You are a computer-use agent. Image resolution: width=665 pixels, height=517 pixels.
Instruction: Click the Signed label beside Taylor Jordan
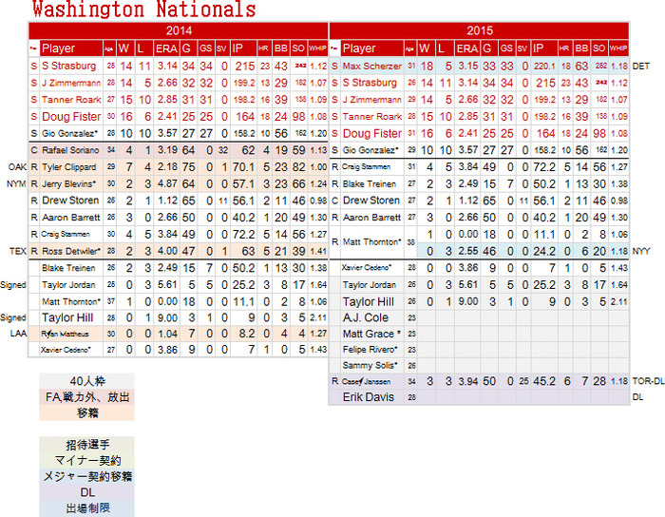pos(13,285)
